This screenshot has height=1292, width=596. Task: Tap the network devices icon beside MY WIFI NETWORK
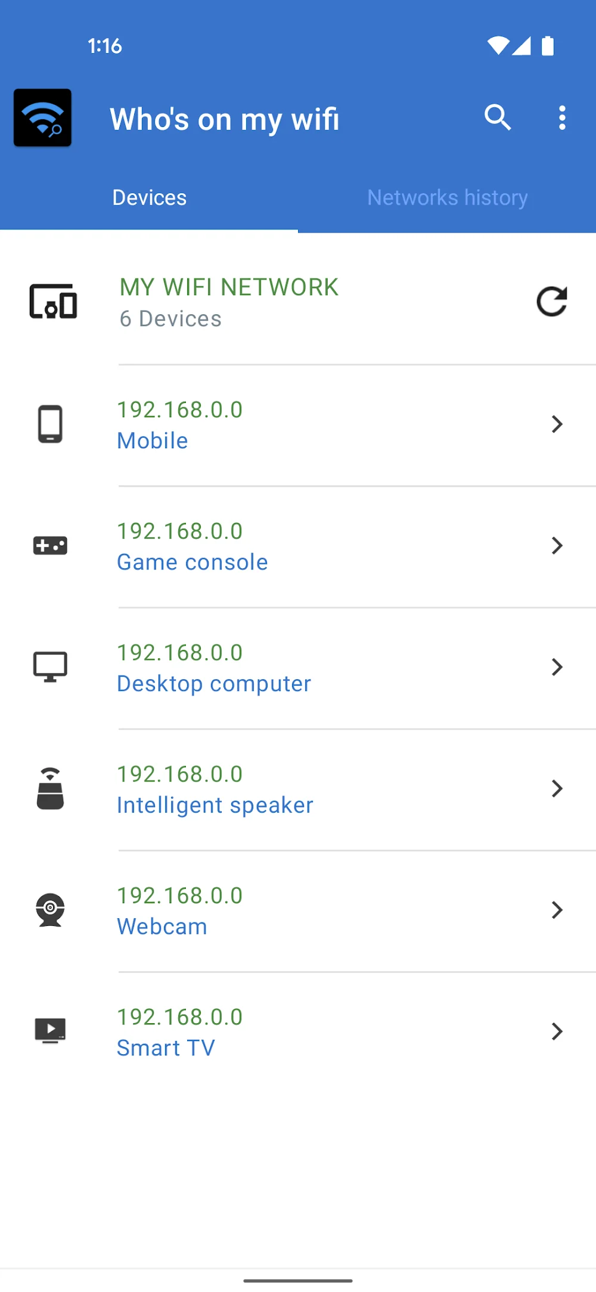[54, 302]
